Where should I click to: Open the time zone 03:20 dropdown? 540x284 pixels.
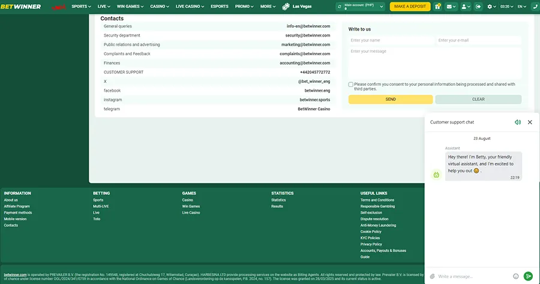coord(506,7)
